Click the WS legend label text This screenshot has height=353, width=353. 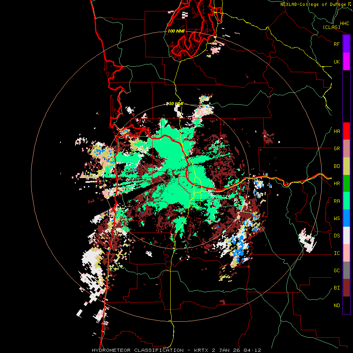coord(337,218)
